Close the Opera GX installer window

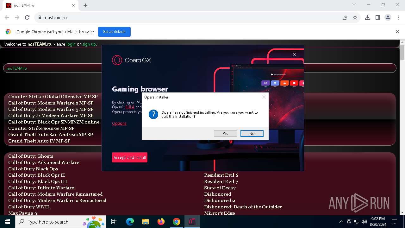tap(294, 54)
